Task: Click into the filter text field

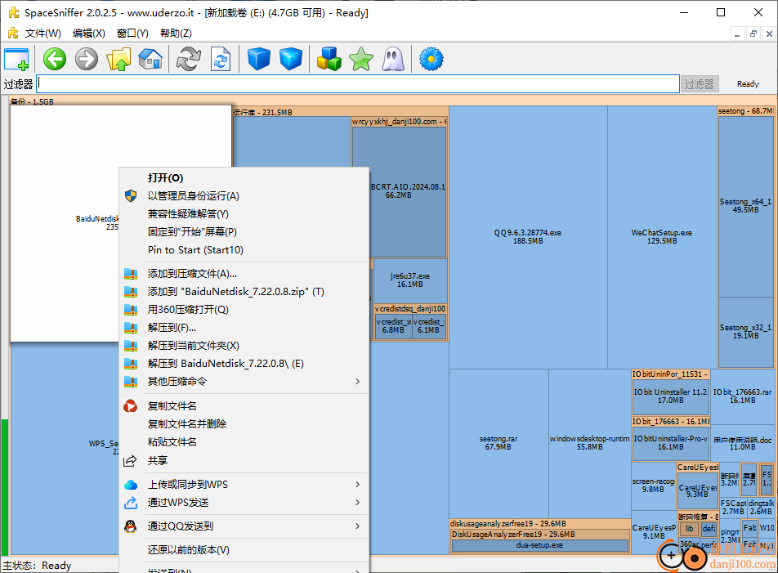Action: tap(358, 84)
